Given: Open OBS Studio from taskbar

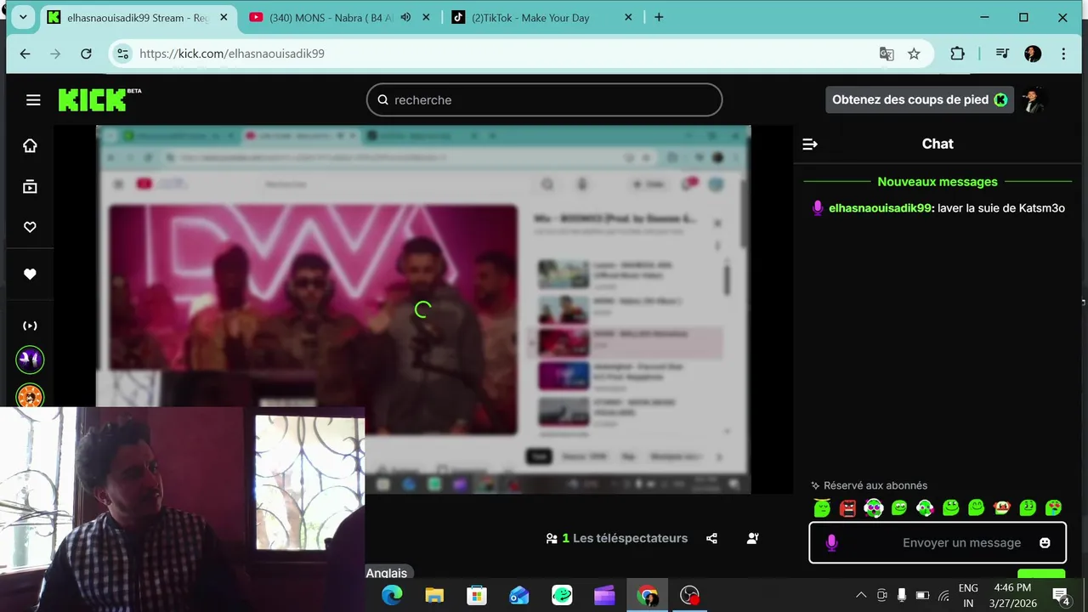Looking at the screenshot, I should coord(689,596).
